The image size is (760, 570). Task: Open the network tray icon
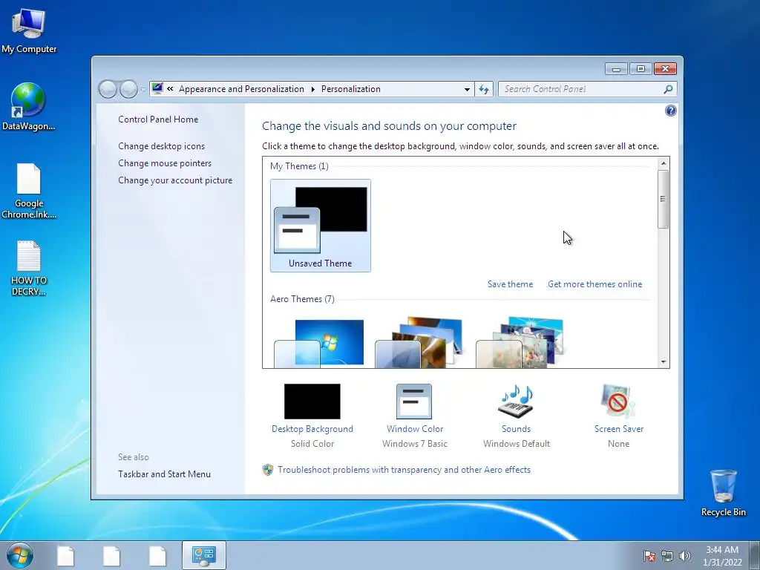point(667,556)
